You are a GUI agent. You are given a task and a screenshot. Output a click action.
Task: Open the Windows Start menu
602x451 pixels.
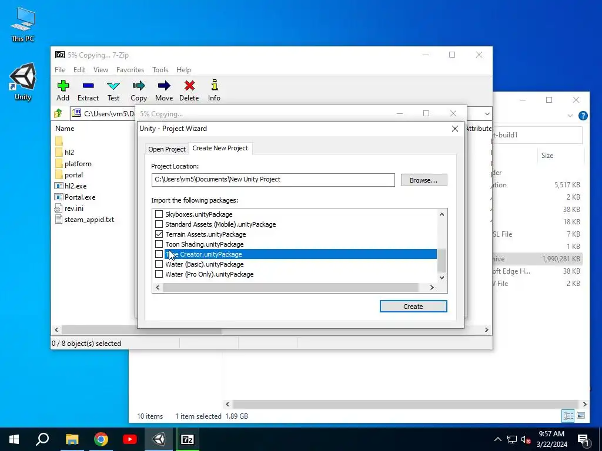pos(14,439)
